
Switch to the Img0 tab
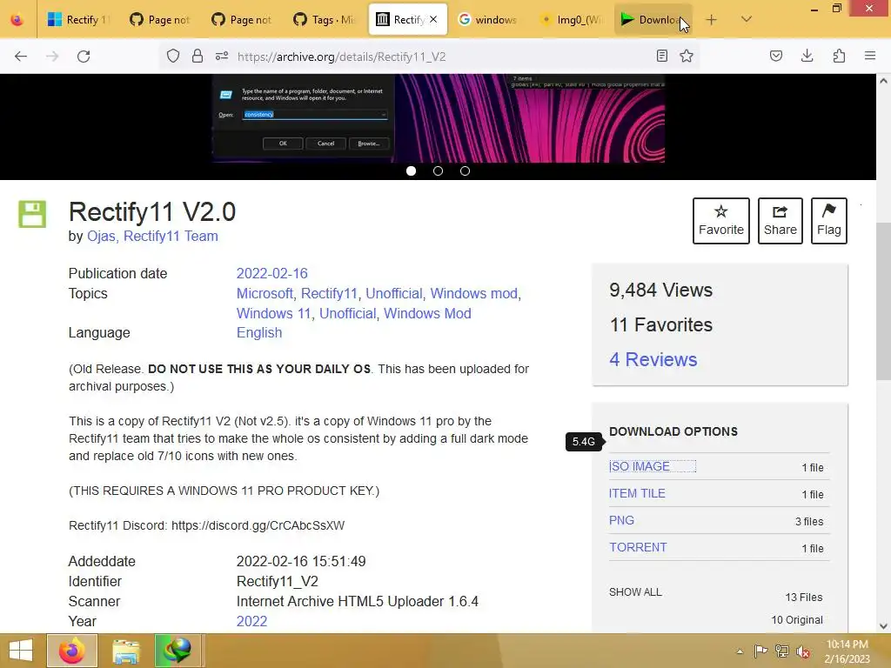pos(569,20)
